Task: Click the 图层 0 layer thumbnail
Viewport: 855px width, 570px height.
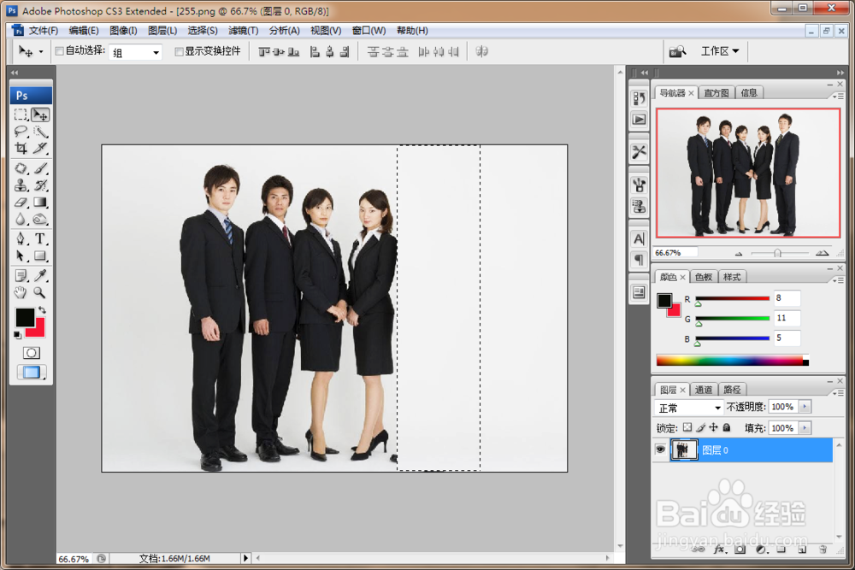Action: pos(683,450)
